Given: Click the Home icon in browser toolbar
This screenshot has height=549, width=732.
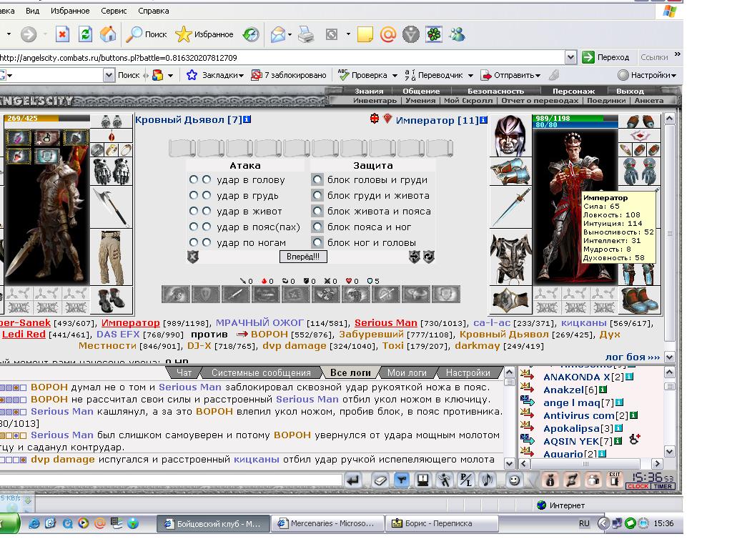Looking at the screenshot, I should point(107,34).
